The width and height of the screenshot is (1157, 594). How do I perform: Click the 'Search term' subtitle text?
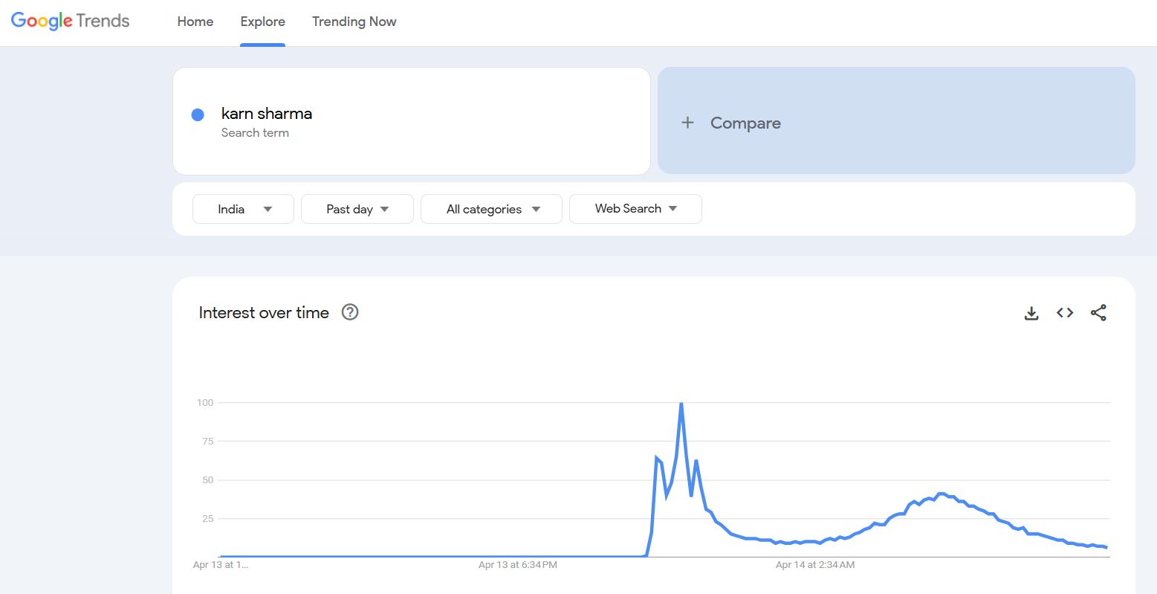pos(255,133)
